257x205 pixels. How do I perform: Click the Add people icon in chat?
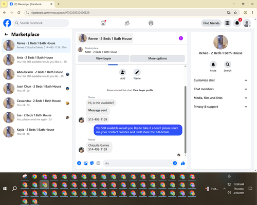tap(123, 72)
